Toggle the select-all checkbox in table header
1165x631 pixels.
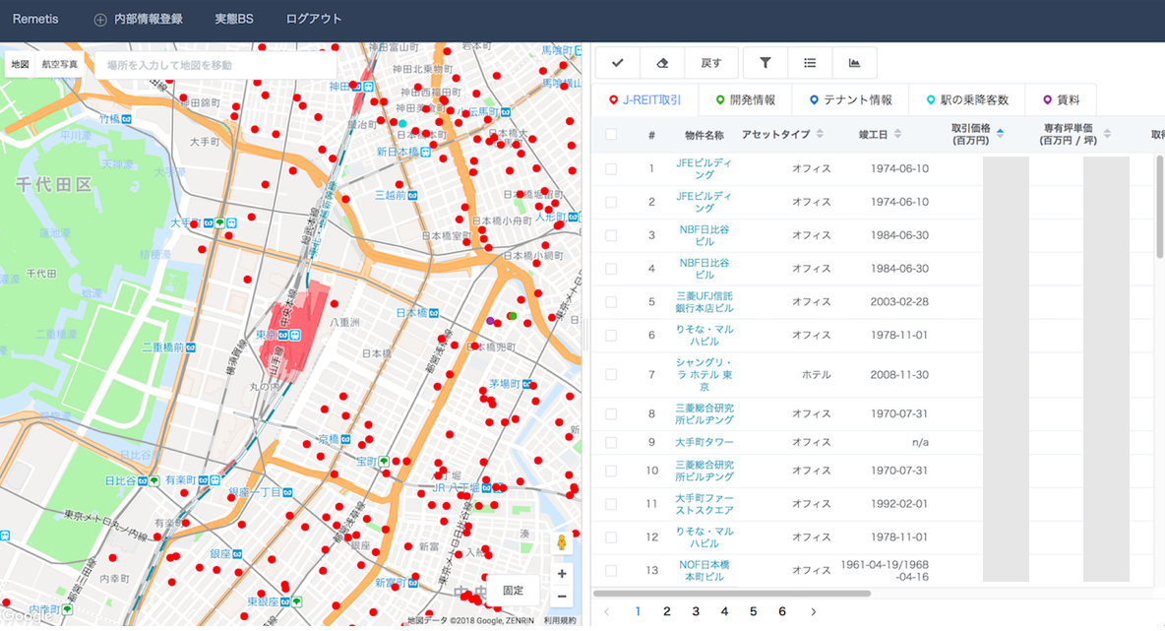point(611,135)
